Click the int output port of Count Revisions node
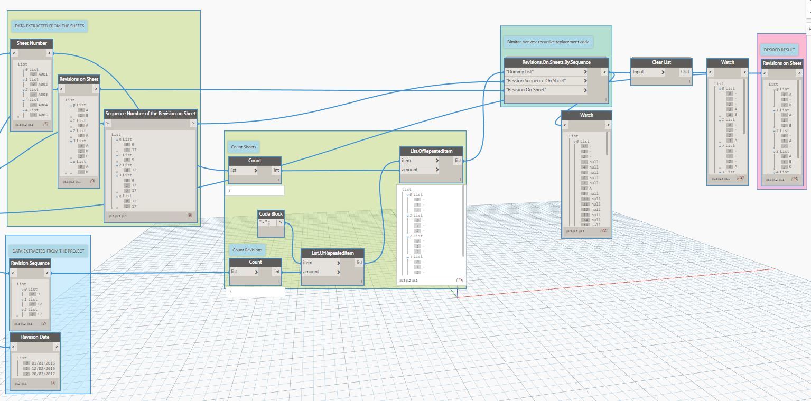This screenshot has width=811, height=401. (276, 272)
